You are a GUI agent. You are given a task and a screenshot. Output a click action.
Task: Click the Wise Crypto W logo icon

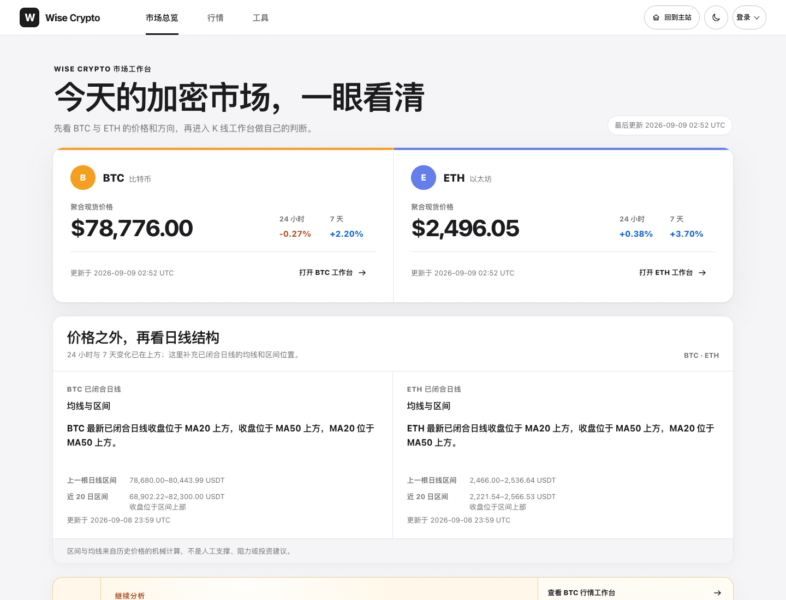pos(29,17)
